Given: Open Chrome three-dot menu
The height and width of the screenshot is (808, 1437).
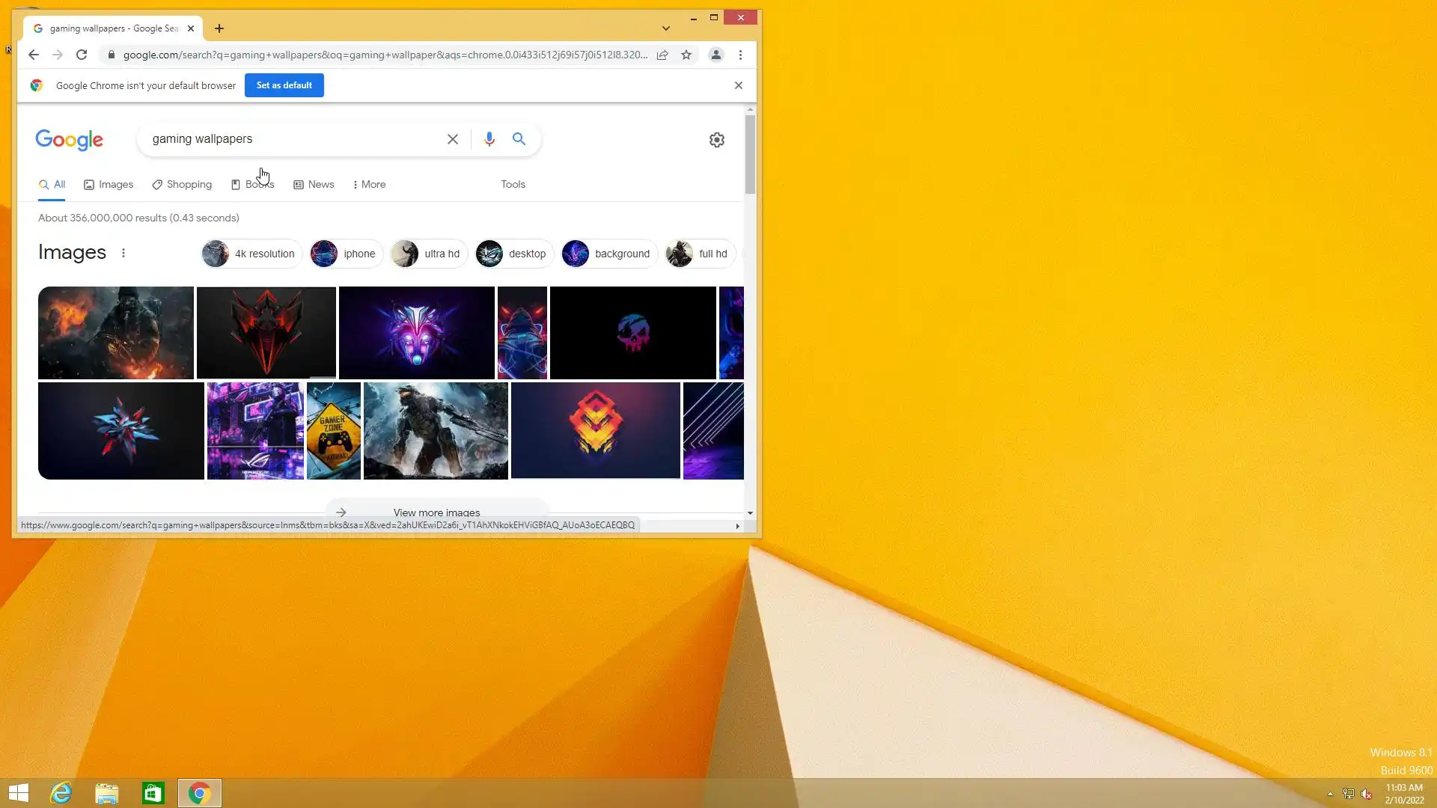Looking at the screenshot, I should coord(740,55).
